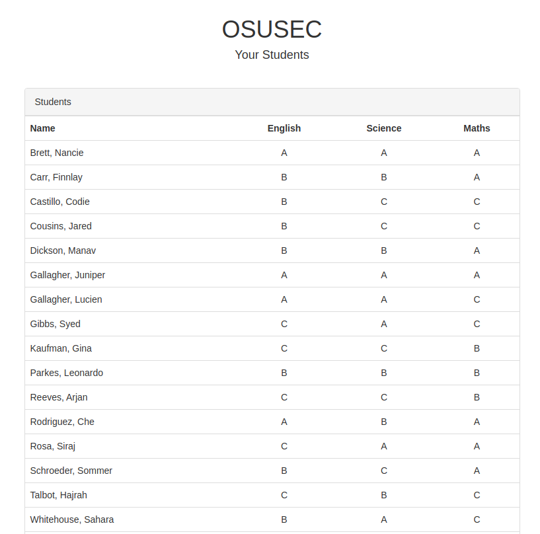The image size is (540, 534).
Task: Click student name Brett, Nancie
Action: [x=57, y=153]
